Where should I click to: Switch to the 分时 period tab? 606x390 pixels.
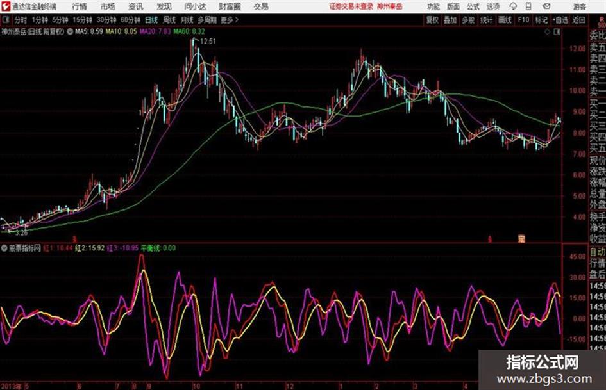point(21,20)
